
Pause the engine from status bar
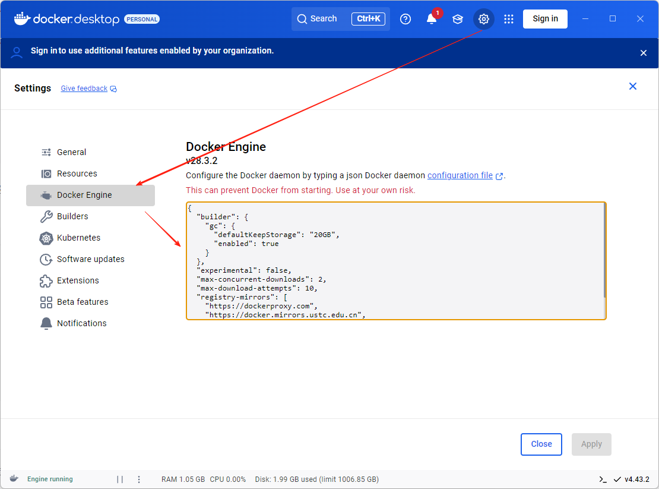(120, 479)
